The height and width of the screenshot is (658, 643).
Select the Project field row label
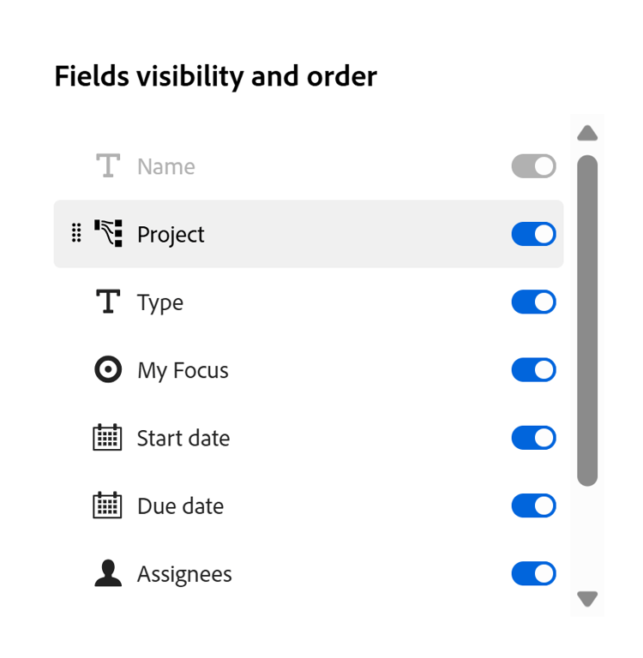pyautogui.click(x=171, y=235)
